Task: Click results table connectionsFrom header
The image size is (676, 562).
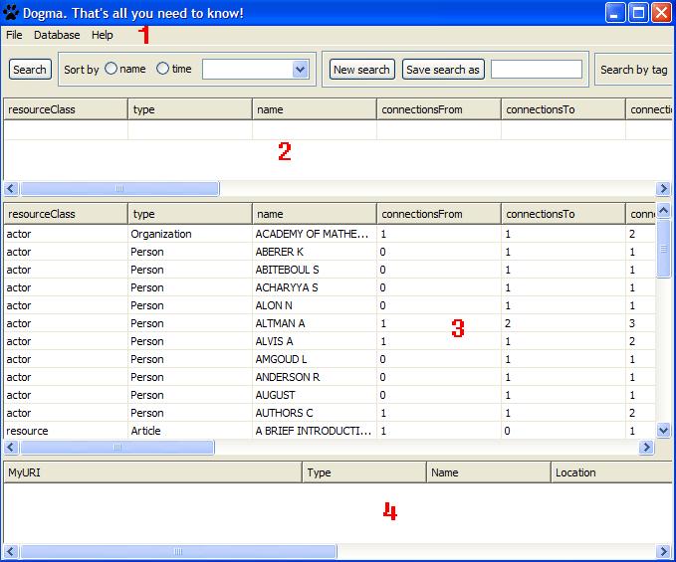Action: (x=439, y=214)
